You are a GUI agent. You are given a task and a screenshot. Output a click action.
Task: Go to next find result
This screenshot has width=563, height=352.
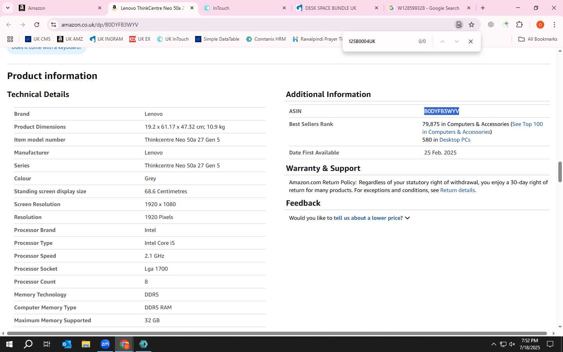pos(456,41)
